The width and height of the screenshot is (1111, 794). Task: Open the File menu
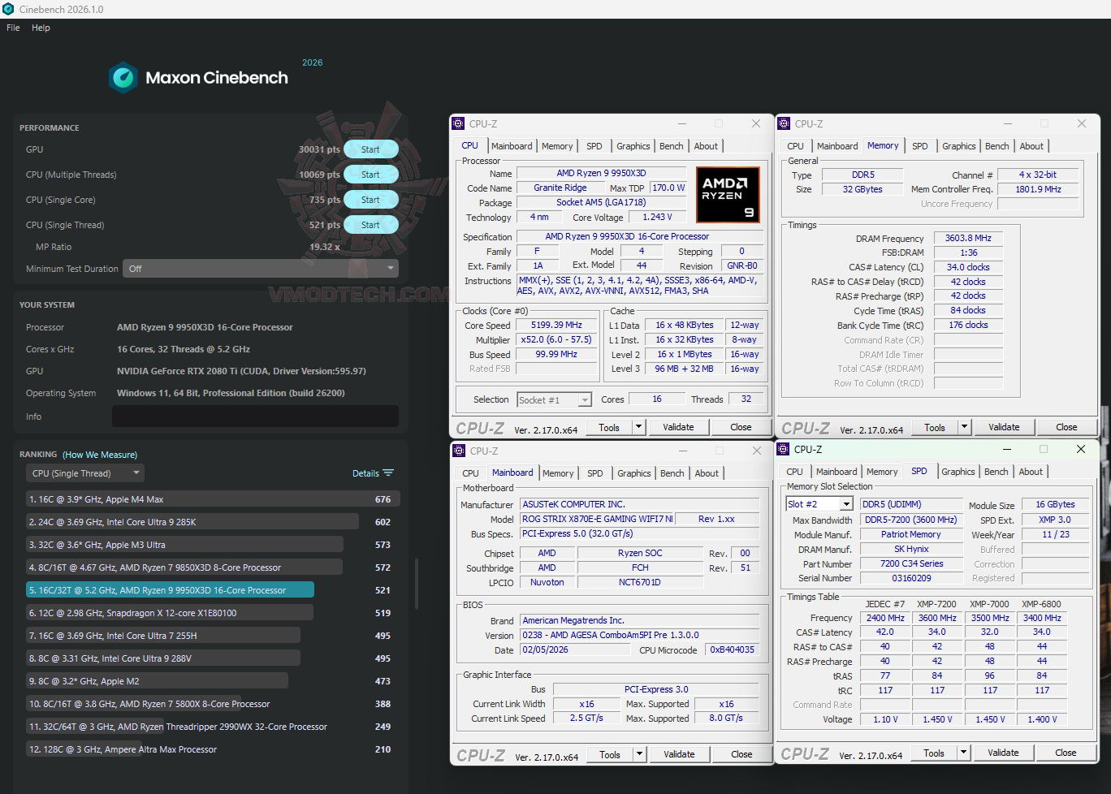tap(13, 28)
